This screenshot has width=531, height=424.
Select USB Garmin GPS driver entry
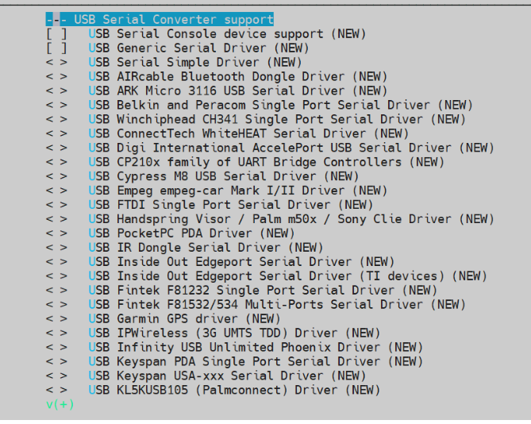(185, 318)
